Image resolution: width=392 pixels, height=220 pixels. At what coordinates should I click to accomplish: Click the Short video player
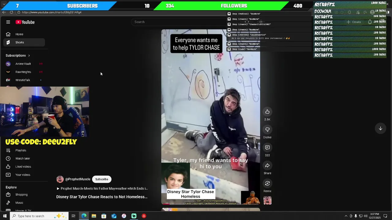pos(211,117)
